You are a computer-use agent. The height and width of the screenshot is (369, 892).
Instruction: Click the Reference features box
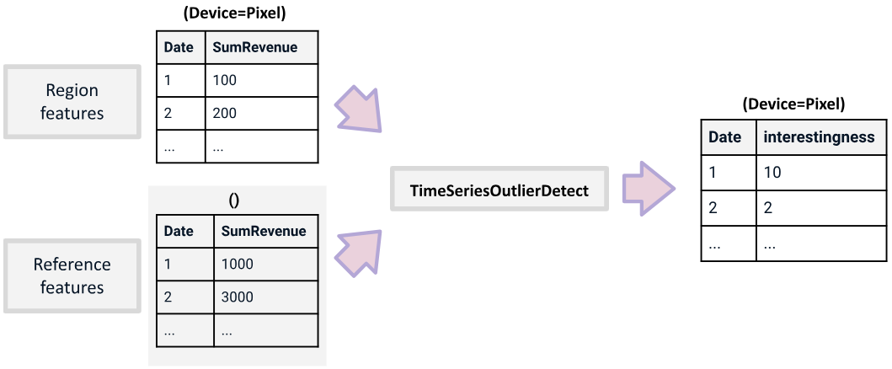pyautogui.click(x=72, y=275)
